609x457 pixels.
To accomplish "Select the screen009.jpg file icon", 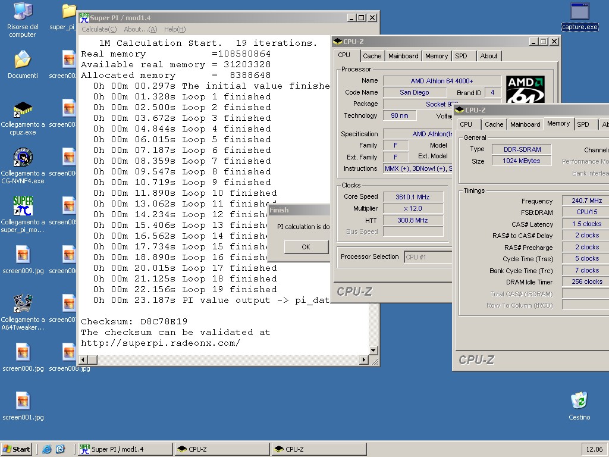I will (x=23, y=259).
